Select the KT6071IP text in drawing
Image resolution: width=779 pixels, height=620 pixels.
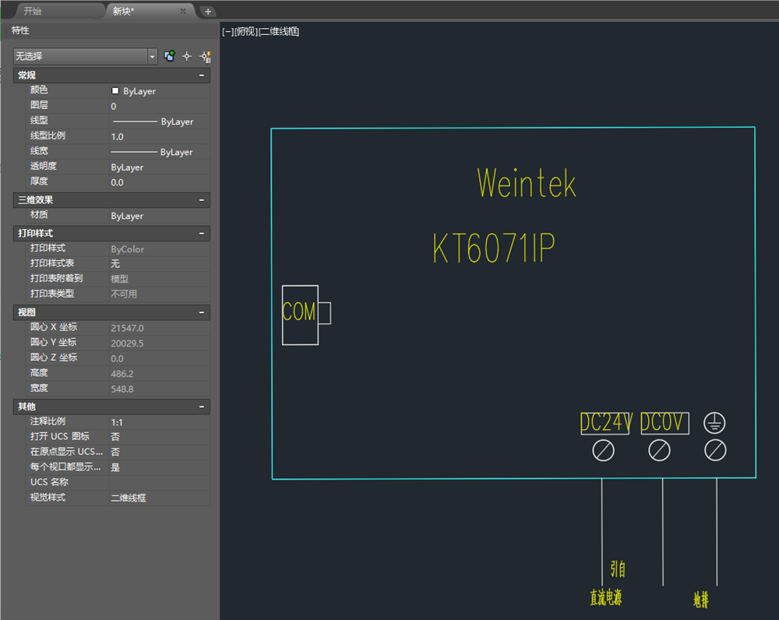[494, 248]
